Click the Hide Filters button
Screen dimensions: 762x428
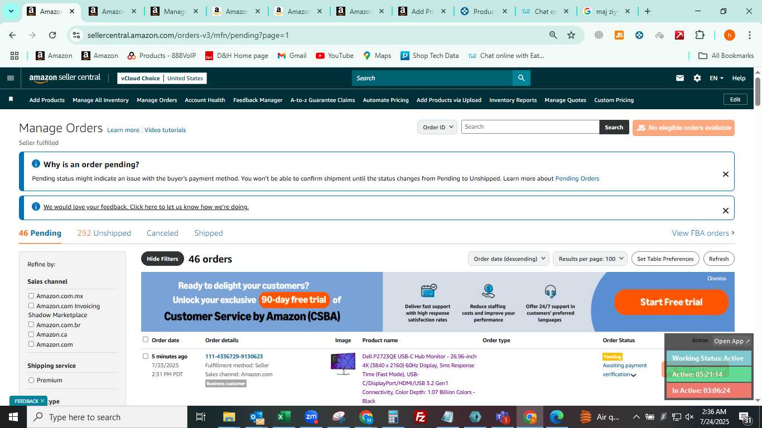162,259
